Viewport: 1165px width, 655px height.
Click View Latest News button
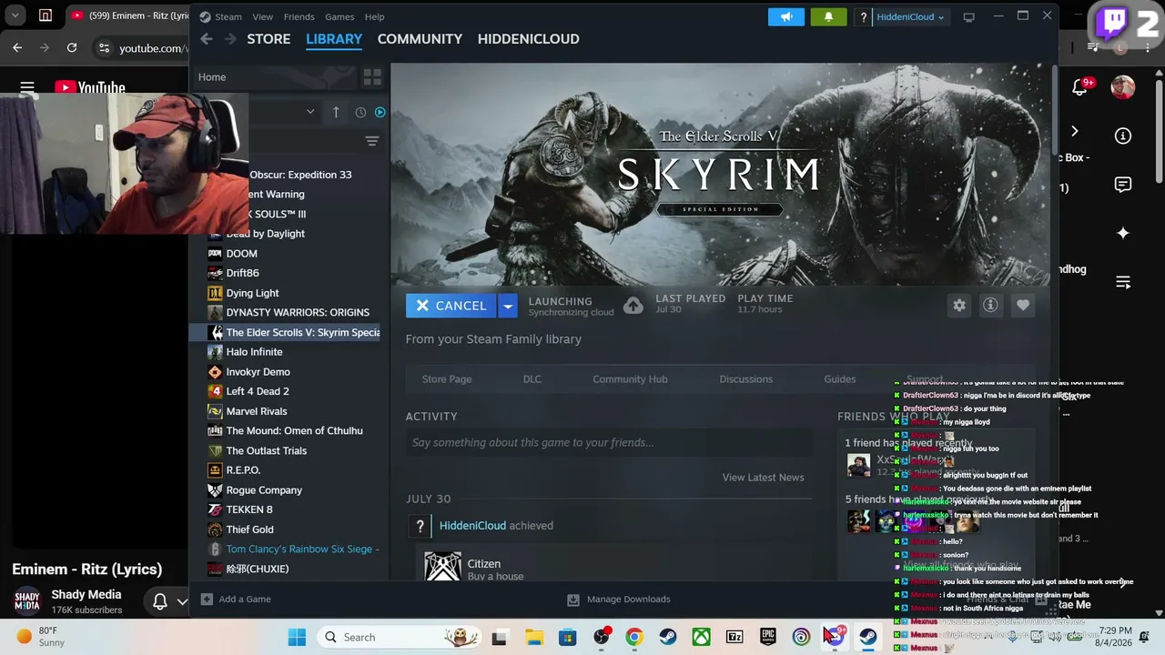763,478
